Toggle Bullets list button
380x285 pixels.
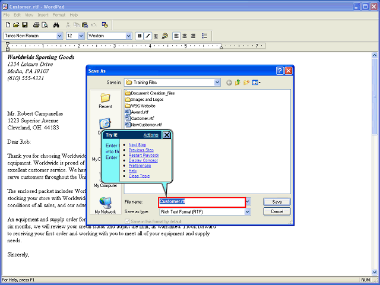(204, 36)
